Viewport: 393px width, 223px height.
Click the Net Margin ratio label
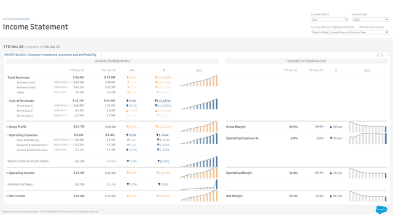[x=234, y=196]
